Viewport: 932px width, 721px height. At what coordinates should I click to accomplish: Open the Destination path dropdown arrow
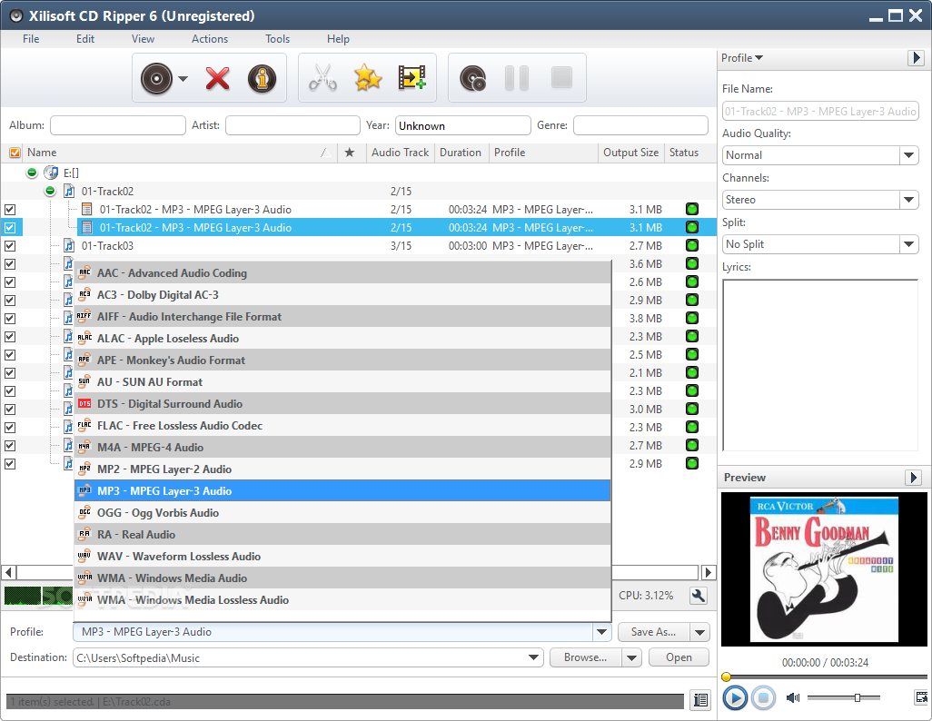tap(533, 657)
